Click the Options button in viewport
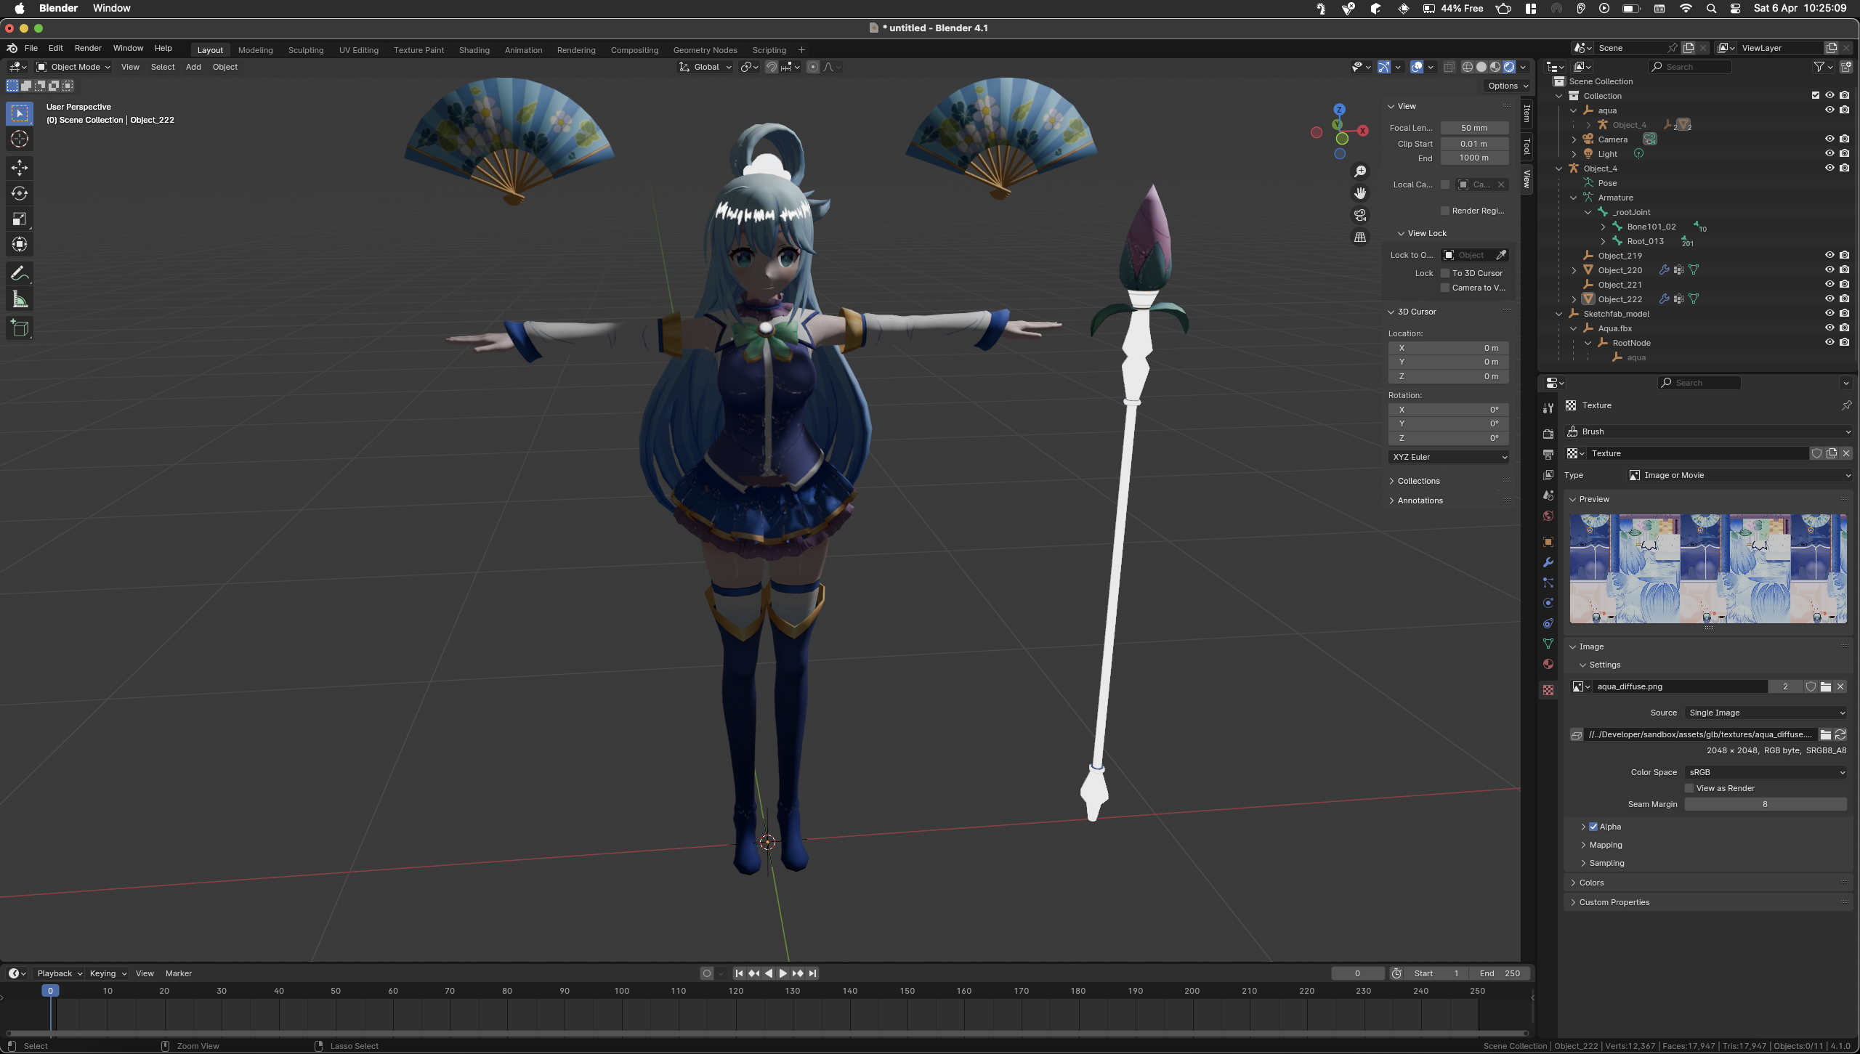 [1507, 86]
